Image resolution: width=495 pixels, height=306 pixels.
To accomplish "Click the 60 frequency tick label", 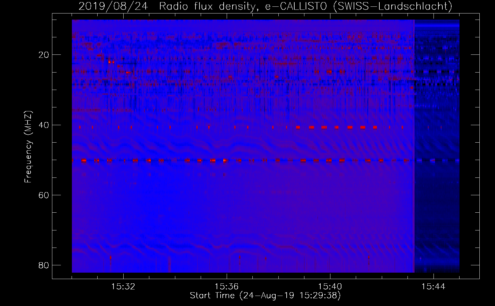I will [x=44, y=195].
